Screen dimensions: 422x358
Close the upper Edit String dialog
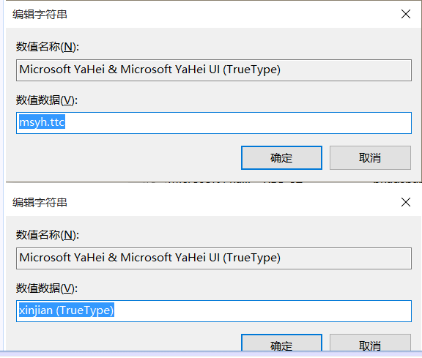coord(406,14)
